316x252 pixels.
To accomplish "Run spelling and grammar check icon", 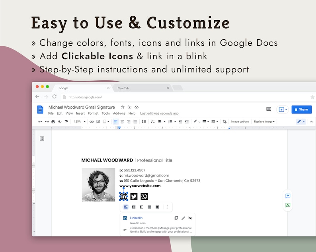I will pyautogui.click(x=60, y=121).
